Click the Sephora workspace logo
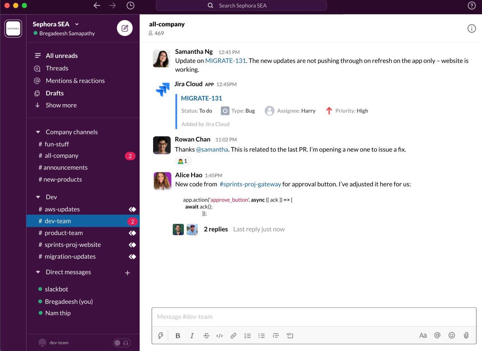 13,28
